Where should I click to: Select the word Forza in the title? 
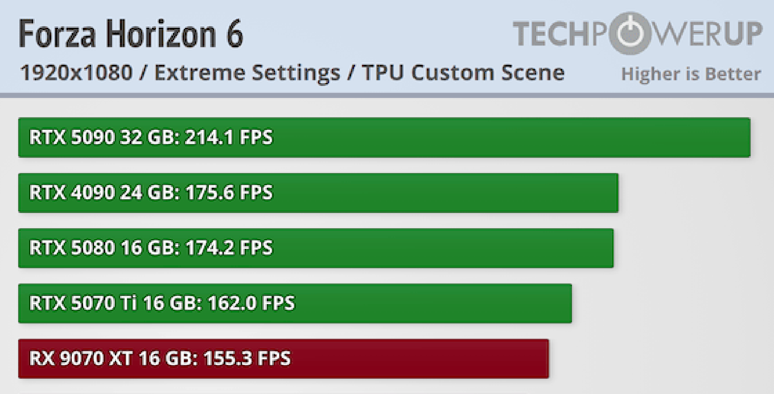tap(57, 34)
